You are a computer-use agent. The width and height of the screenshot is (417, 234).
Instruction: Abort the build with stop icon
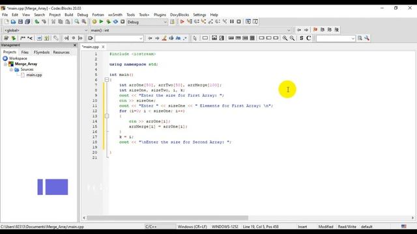pos(122,21)
